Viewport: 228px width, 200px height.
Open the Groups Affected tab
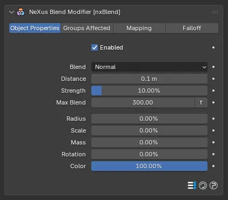pyautogui.click(x=86, y=28)
